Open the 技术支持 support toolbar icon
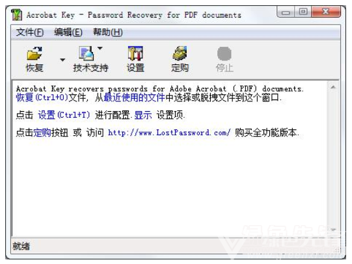 [x=87, y=53]
